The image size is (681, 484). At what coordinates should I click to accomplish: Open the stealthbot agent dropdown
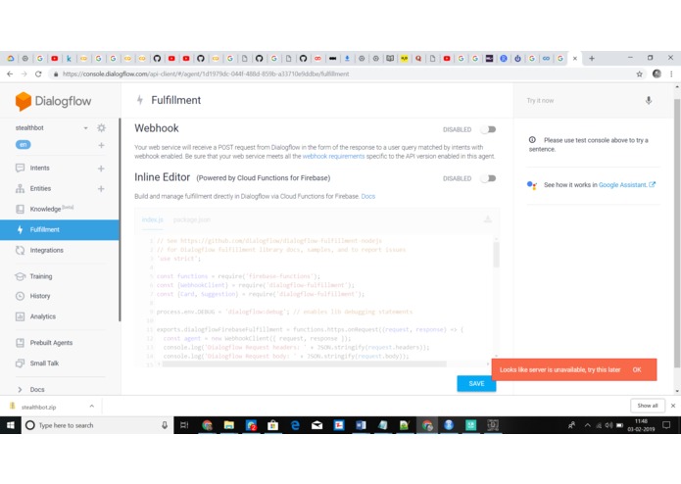[x=85, y=128]
